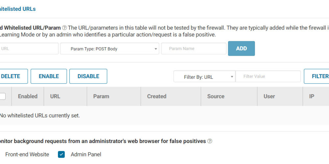This screenshot has width=329, height=164.
Task: Click the Filter Value text field
Action: (268, 76)
